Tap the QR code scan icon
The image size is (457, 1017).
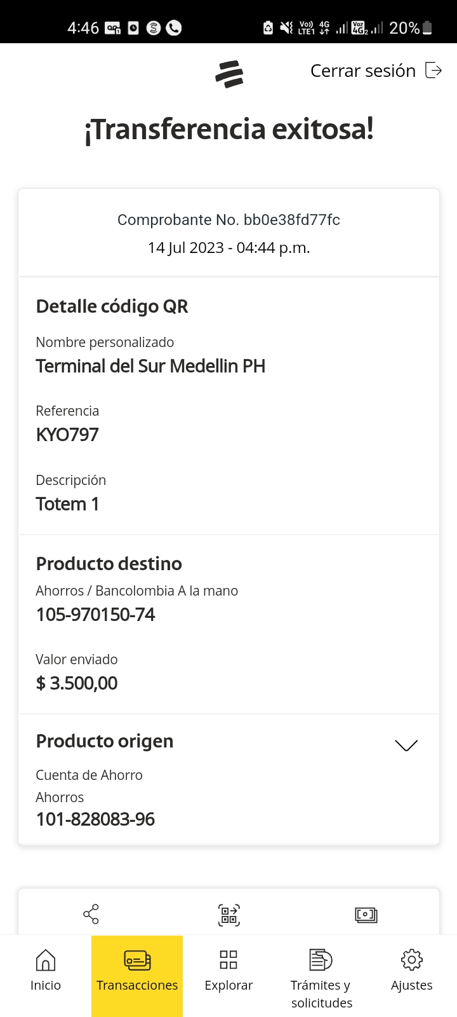click(229, 915)
